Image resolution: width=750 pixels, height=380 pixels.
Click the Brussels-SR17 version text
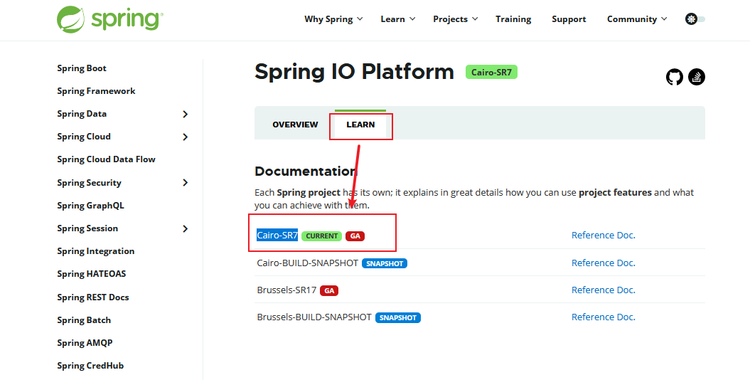click(286, 290)
